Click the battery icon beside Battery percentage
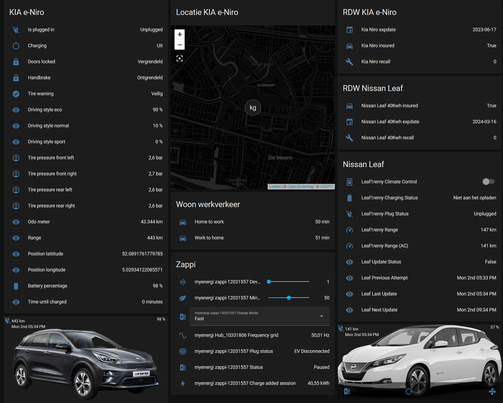This screenshot has height=403, width=503. click(16, 286)
